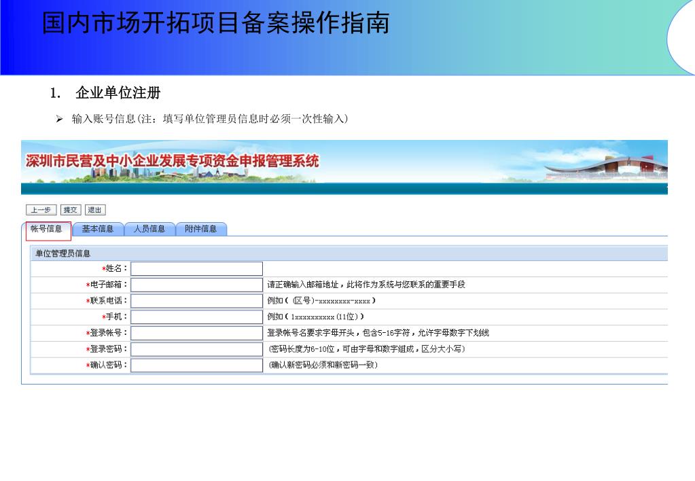Focus the 电子邮箱 input field
This screenshot has height=481, width=695.
click(x=197, y=285)
